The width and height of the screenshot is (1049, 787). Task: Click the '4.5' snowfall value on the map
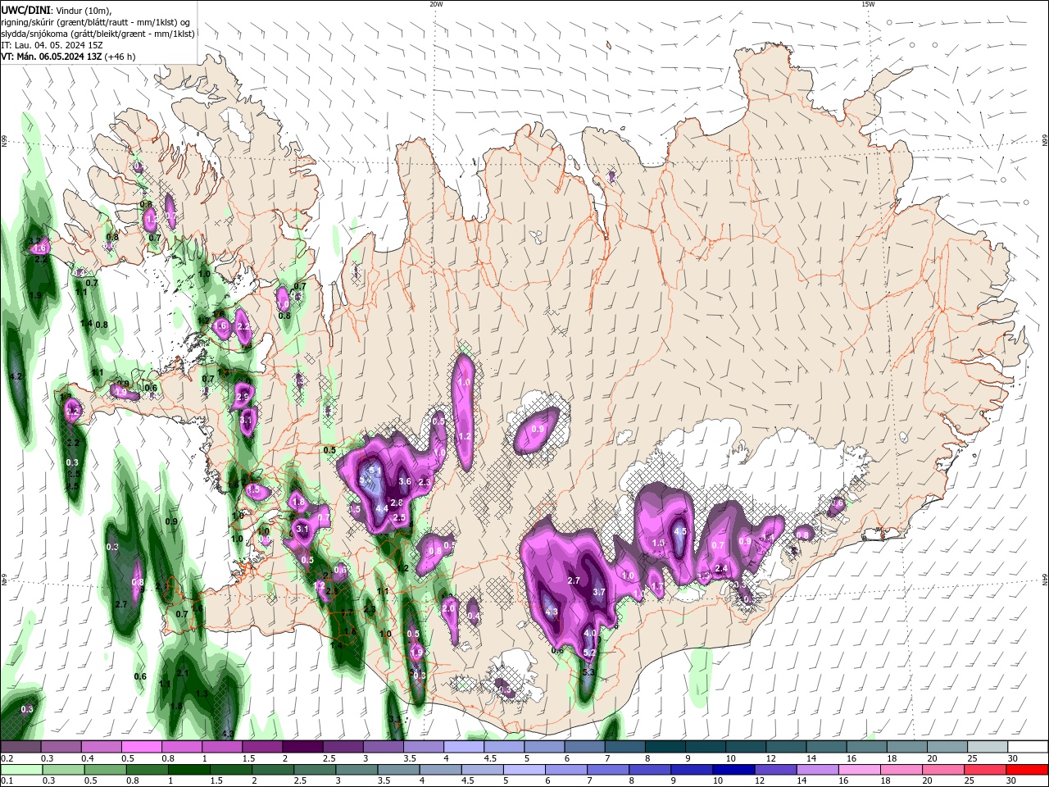(x=680, y=531)
